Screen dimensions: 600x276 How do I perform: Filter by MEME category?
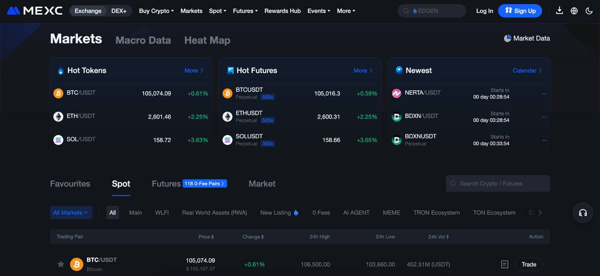pos(391,213)
